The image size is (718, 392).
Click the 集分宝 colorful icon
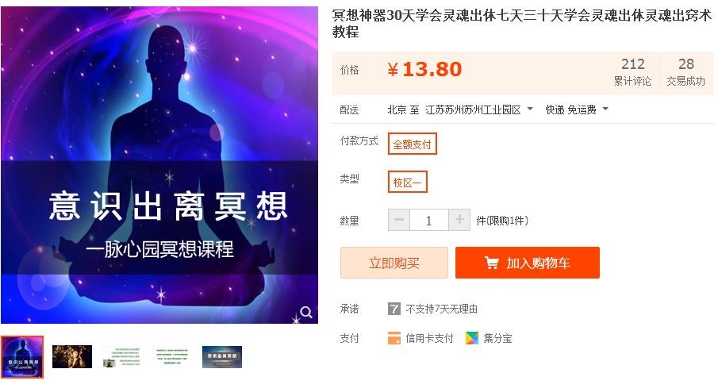click(471, 338)
